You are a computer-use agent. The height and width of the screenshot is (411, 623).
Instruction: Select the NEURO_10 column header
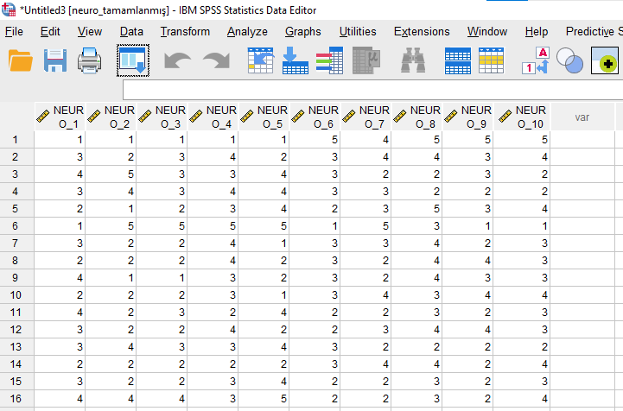(x=522, y=117)
